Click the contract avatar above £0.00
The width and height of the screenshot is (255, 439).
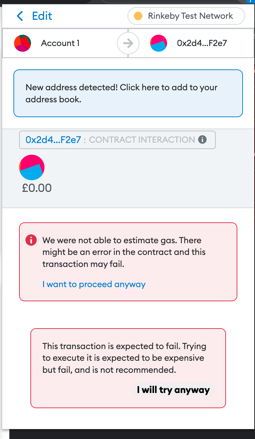31,167
